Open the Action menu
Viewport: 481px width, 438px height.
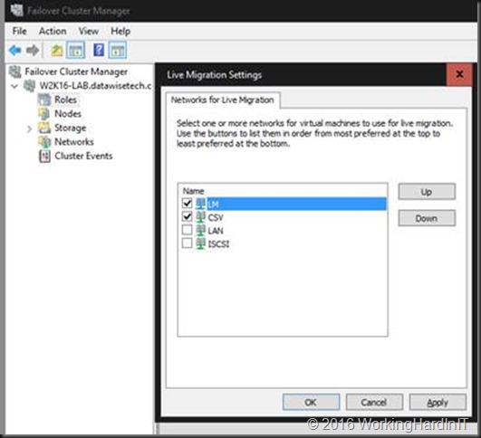[x=53, y=31]
